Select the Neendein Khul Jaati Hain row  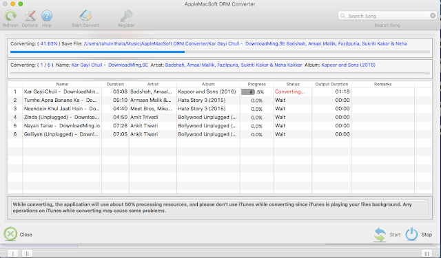[220, 109]
